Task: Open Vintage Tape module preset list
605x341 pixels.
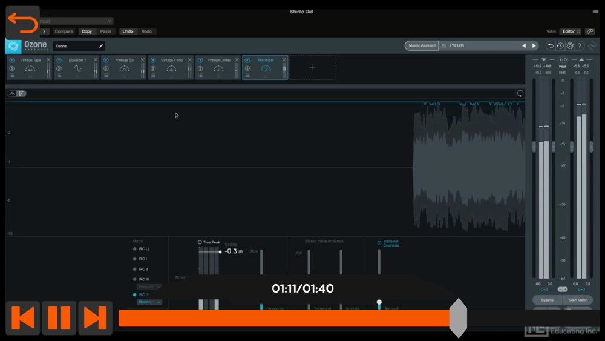Action: (x=12, y=75)
